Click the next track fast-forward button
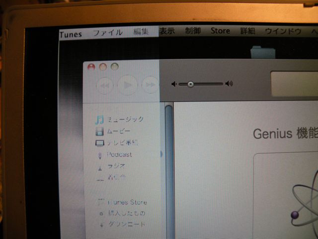Viewport: 318px width, 239px height. click(x=150, y=85)
